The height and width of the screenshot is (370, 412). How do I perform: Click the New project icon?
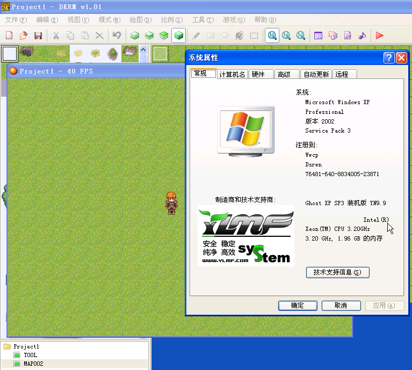pyautogui.click(x=9, y=35)
